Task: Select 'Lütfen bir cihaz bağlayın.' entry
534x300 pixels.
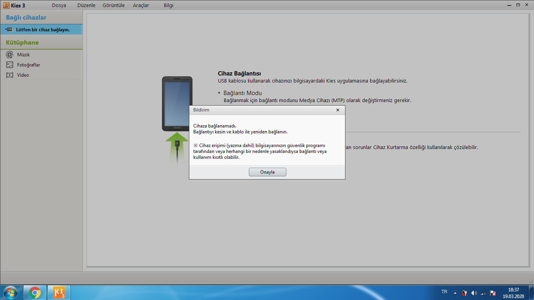Action: 41,29
